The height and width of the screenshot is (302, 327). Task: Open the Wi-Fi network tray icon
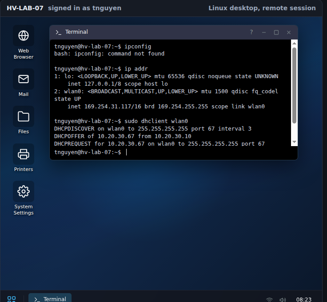pos(269,299)
